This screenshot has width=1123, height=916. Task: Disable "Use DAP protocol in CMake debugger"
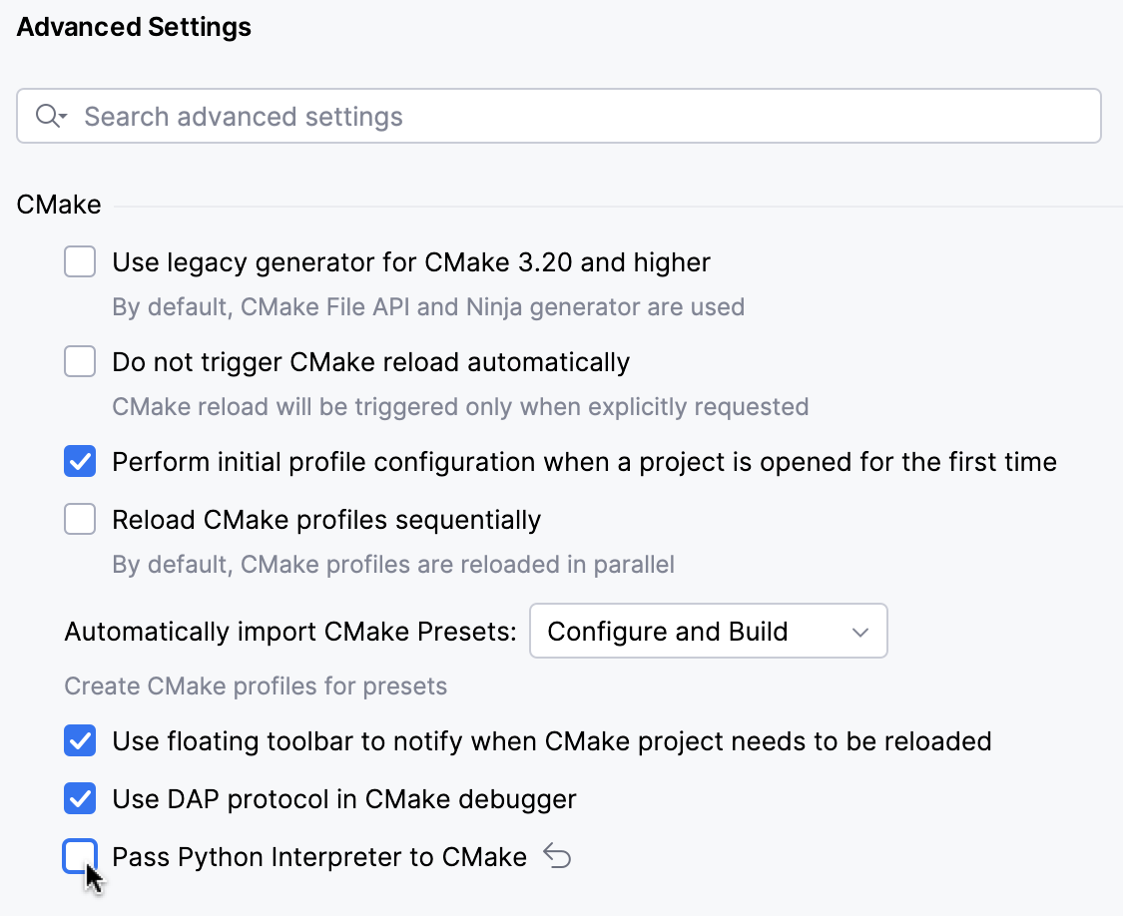[80, 798]
